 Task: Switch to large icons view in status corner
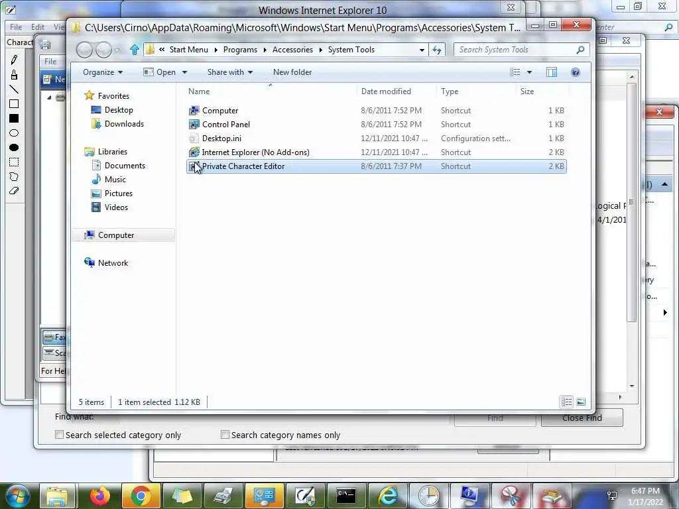[581, 402]
